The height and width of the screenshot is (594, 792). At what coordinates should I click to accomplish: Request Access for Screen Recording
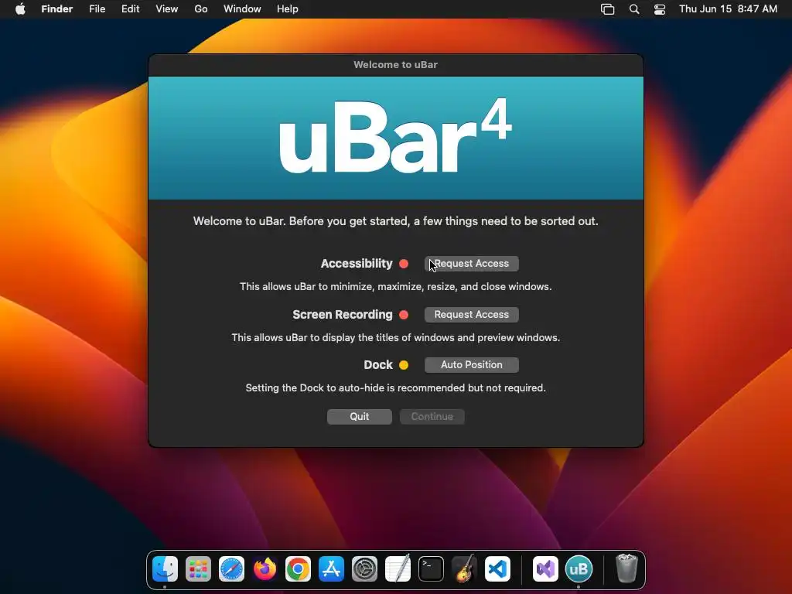click(471, 315)
